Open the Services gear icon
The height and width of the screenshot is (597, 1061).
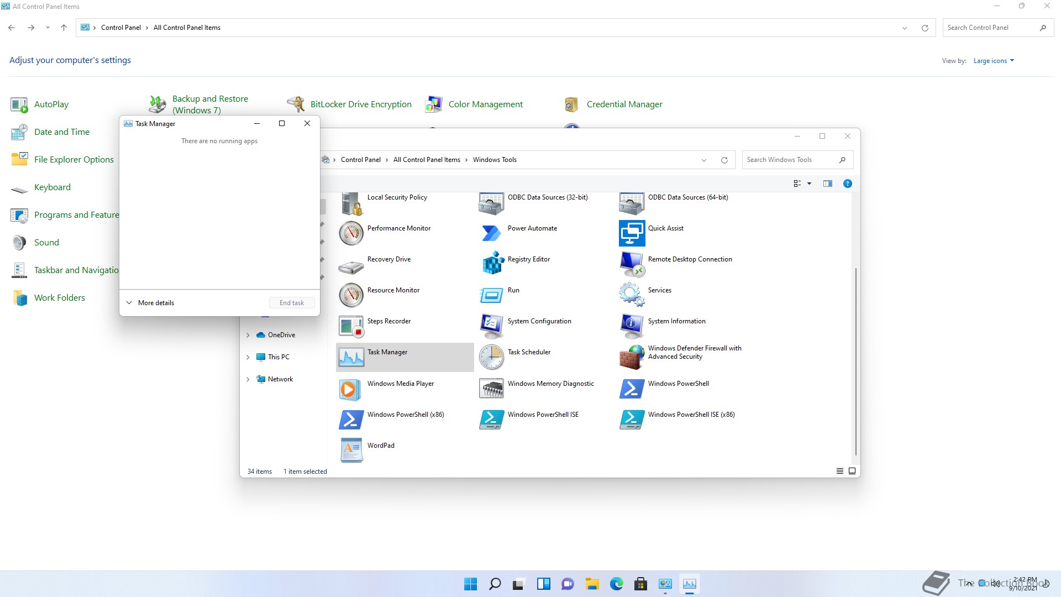tap(632, 295)
